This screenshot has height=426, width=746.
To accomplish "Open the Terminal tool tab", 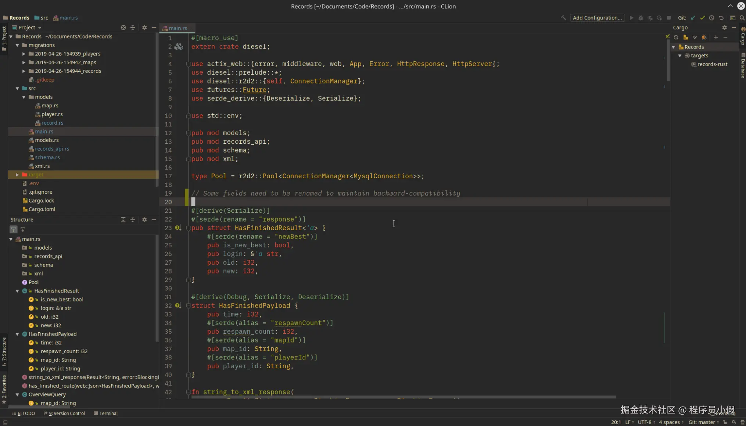I will (106, 413).
